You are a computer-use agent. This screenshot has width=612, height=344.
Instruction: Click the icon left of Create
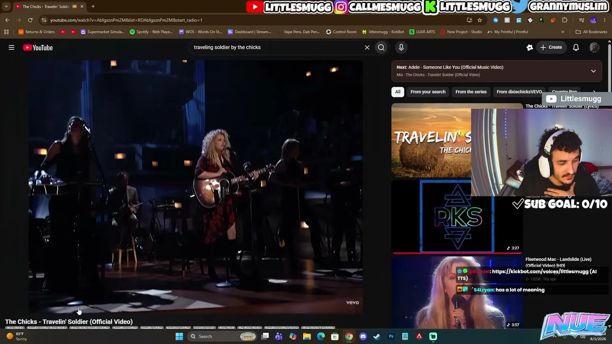tap(530, 47)
